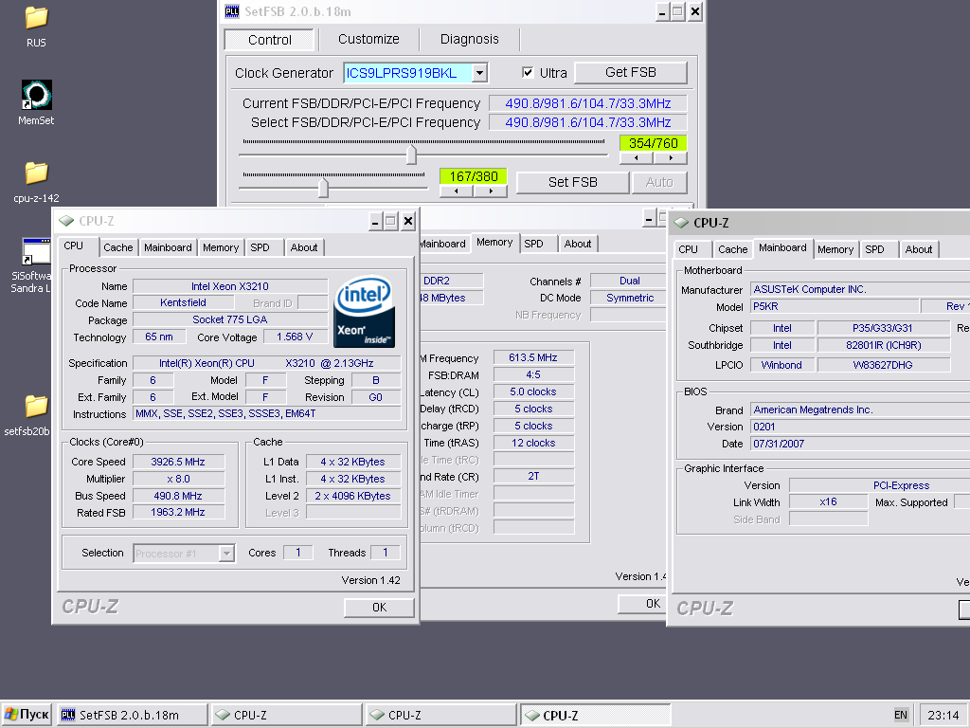Open the Memory tab in the CPU window
The width and height of the screenshot is (970, 728).
(x=221, y=247)
